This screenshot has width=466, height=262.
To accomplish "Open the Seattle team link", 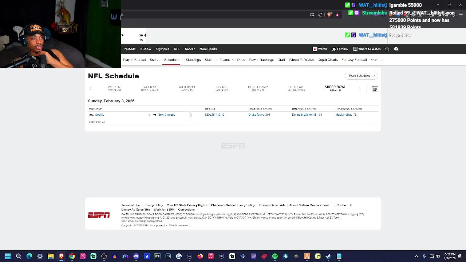I will 99,115.
